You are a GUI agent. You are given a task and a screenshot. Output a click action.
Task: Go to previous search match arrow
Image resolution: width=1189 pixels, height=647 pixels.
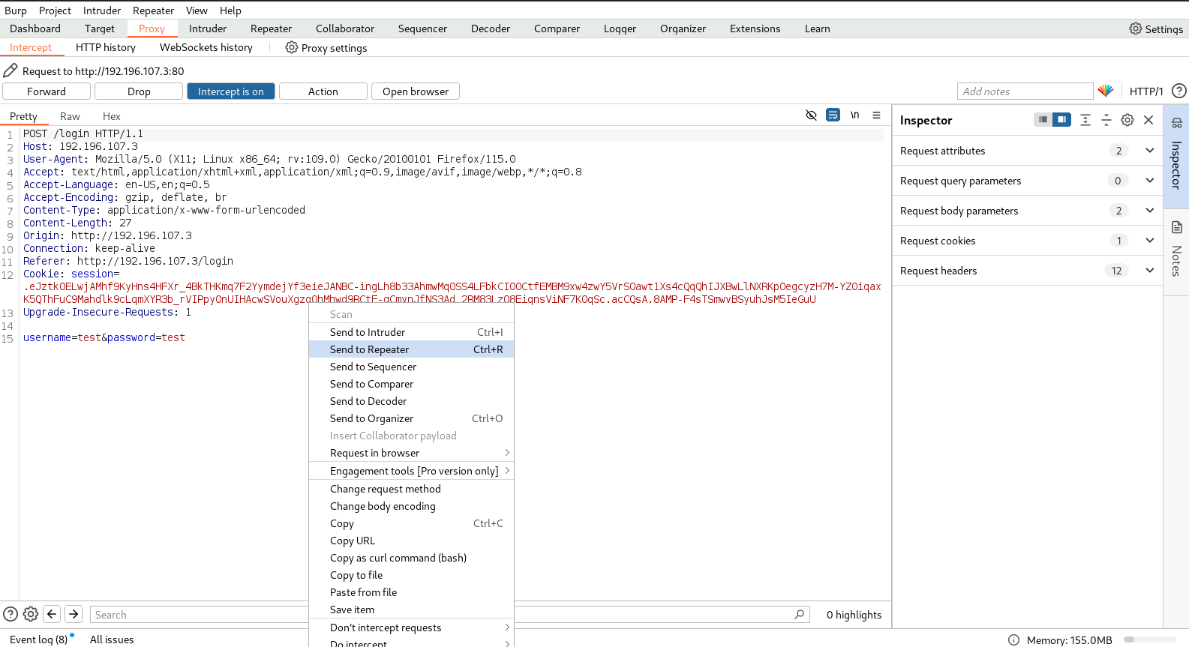(x=52, y=614)
